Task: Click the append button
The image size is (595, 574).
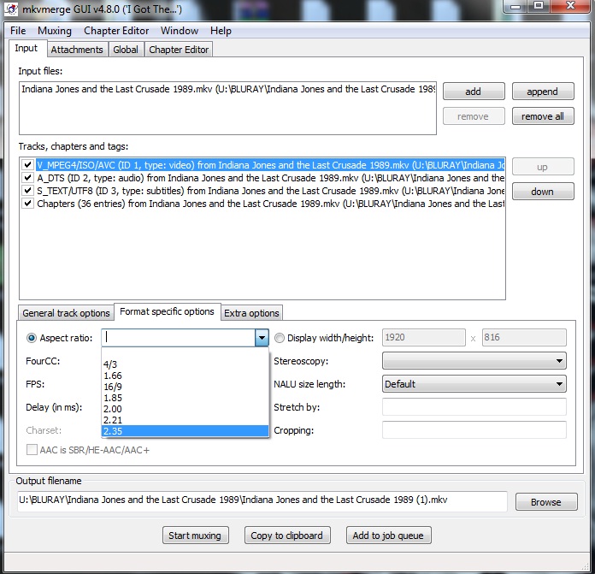Action: click(x=543, y=92)
